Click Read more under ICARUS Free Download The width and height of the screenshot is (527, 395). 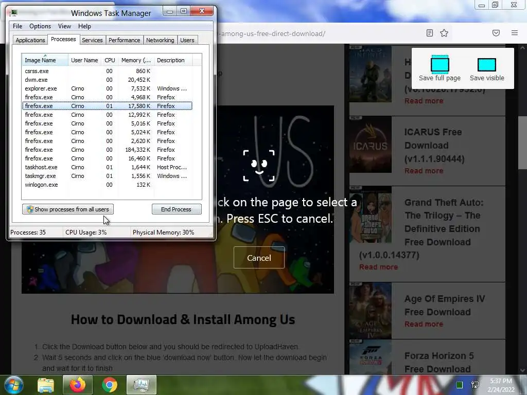tap(424, 171)
